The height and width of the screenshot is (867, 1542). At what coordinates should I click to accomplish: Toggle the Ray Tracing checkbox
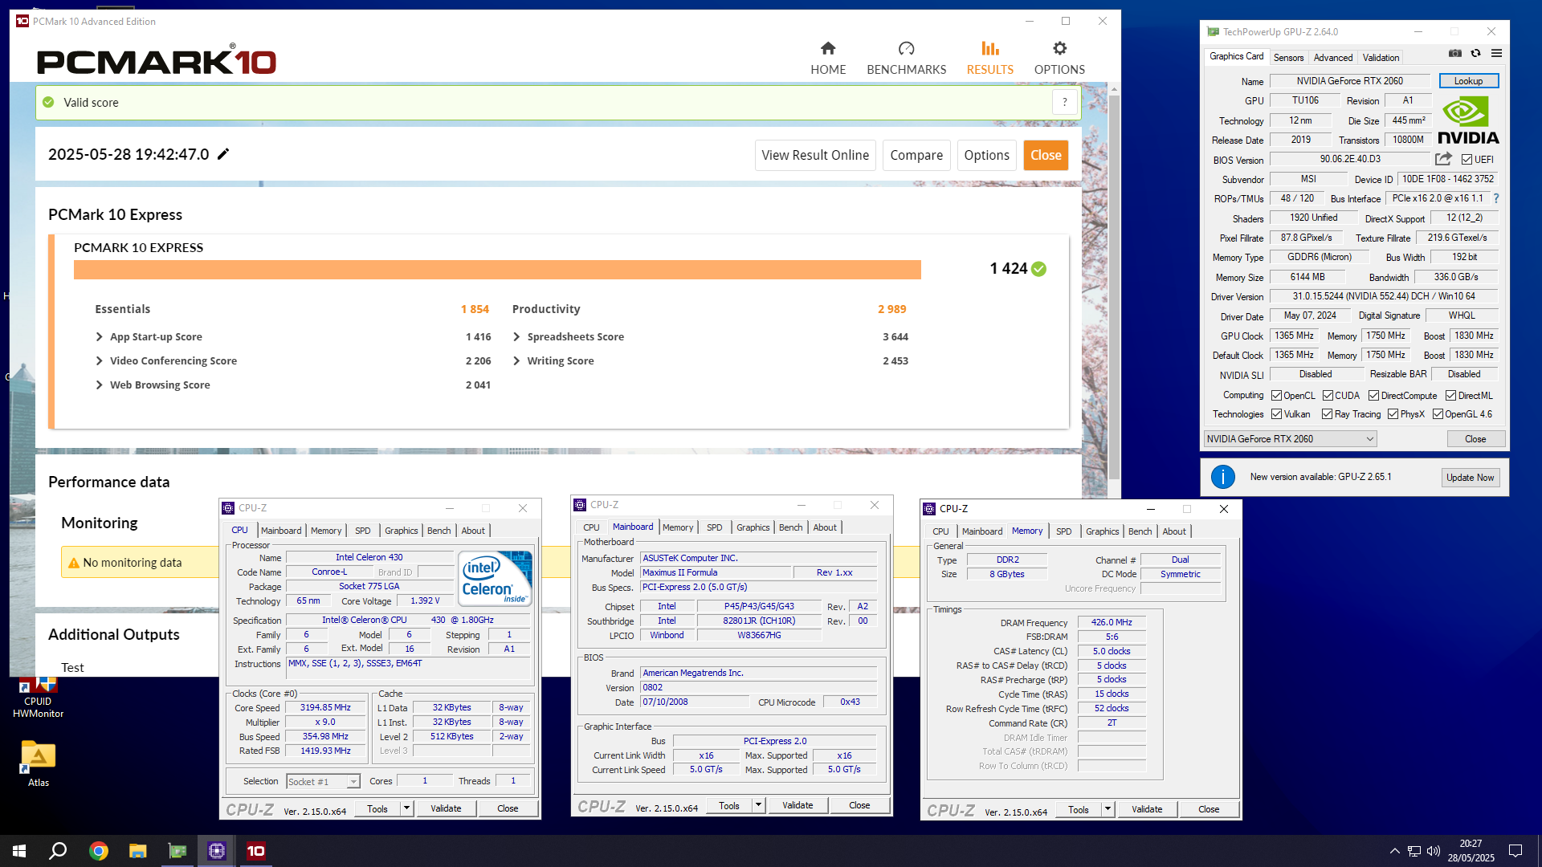coord(1327,414)
